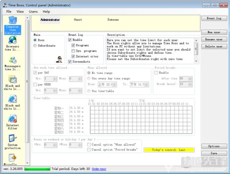Open the Help menu
The height and width of the screenshot is (174, 230).
46,11
